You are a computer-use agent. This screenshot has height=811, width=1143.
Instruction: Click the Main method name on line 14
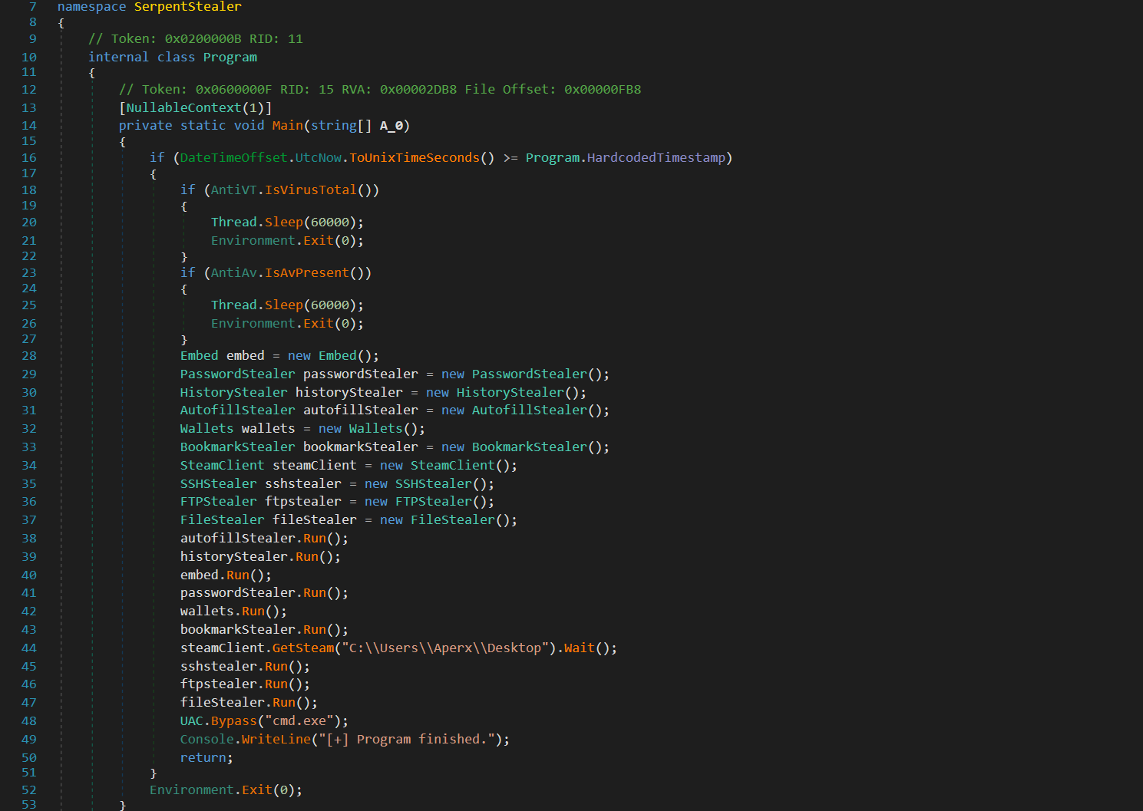point(288,126)
